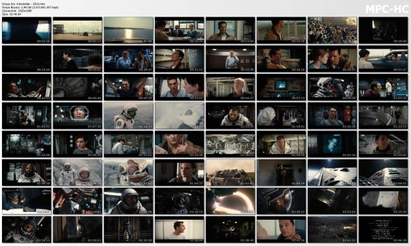Select the blue video screen showing a face

coord(332,145)
